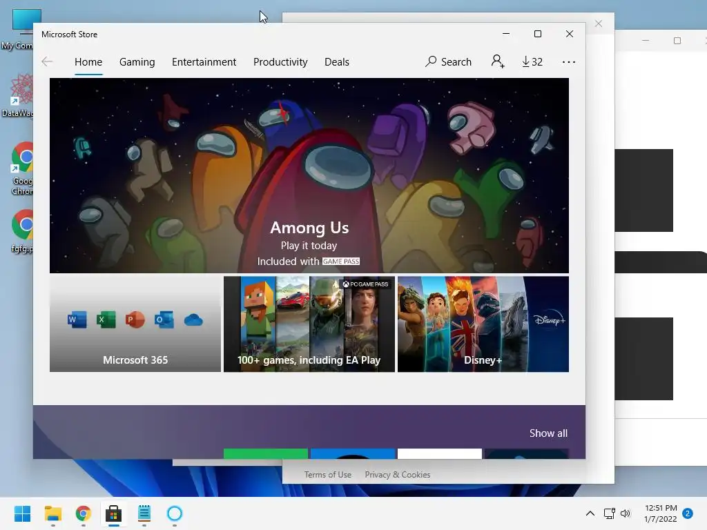
Task: Open the Microsoft 365 tile
Action: [135, 324]
